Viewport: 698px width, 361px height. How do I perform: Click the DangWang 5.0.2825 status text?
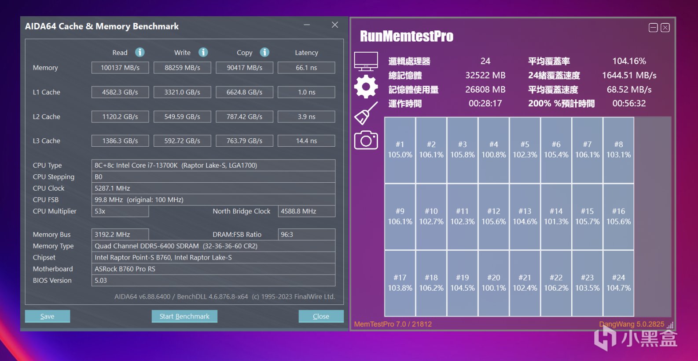[x=632, y=324]
